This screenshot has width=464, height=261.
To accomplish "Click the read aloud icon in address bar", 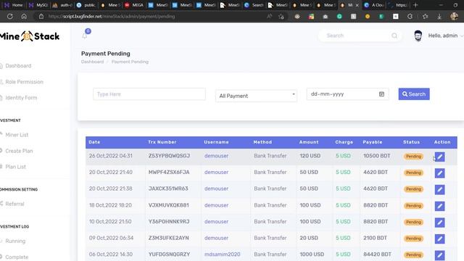I will (x=269, y=17).
